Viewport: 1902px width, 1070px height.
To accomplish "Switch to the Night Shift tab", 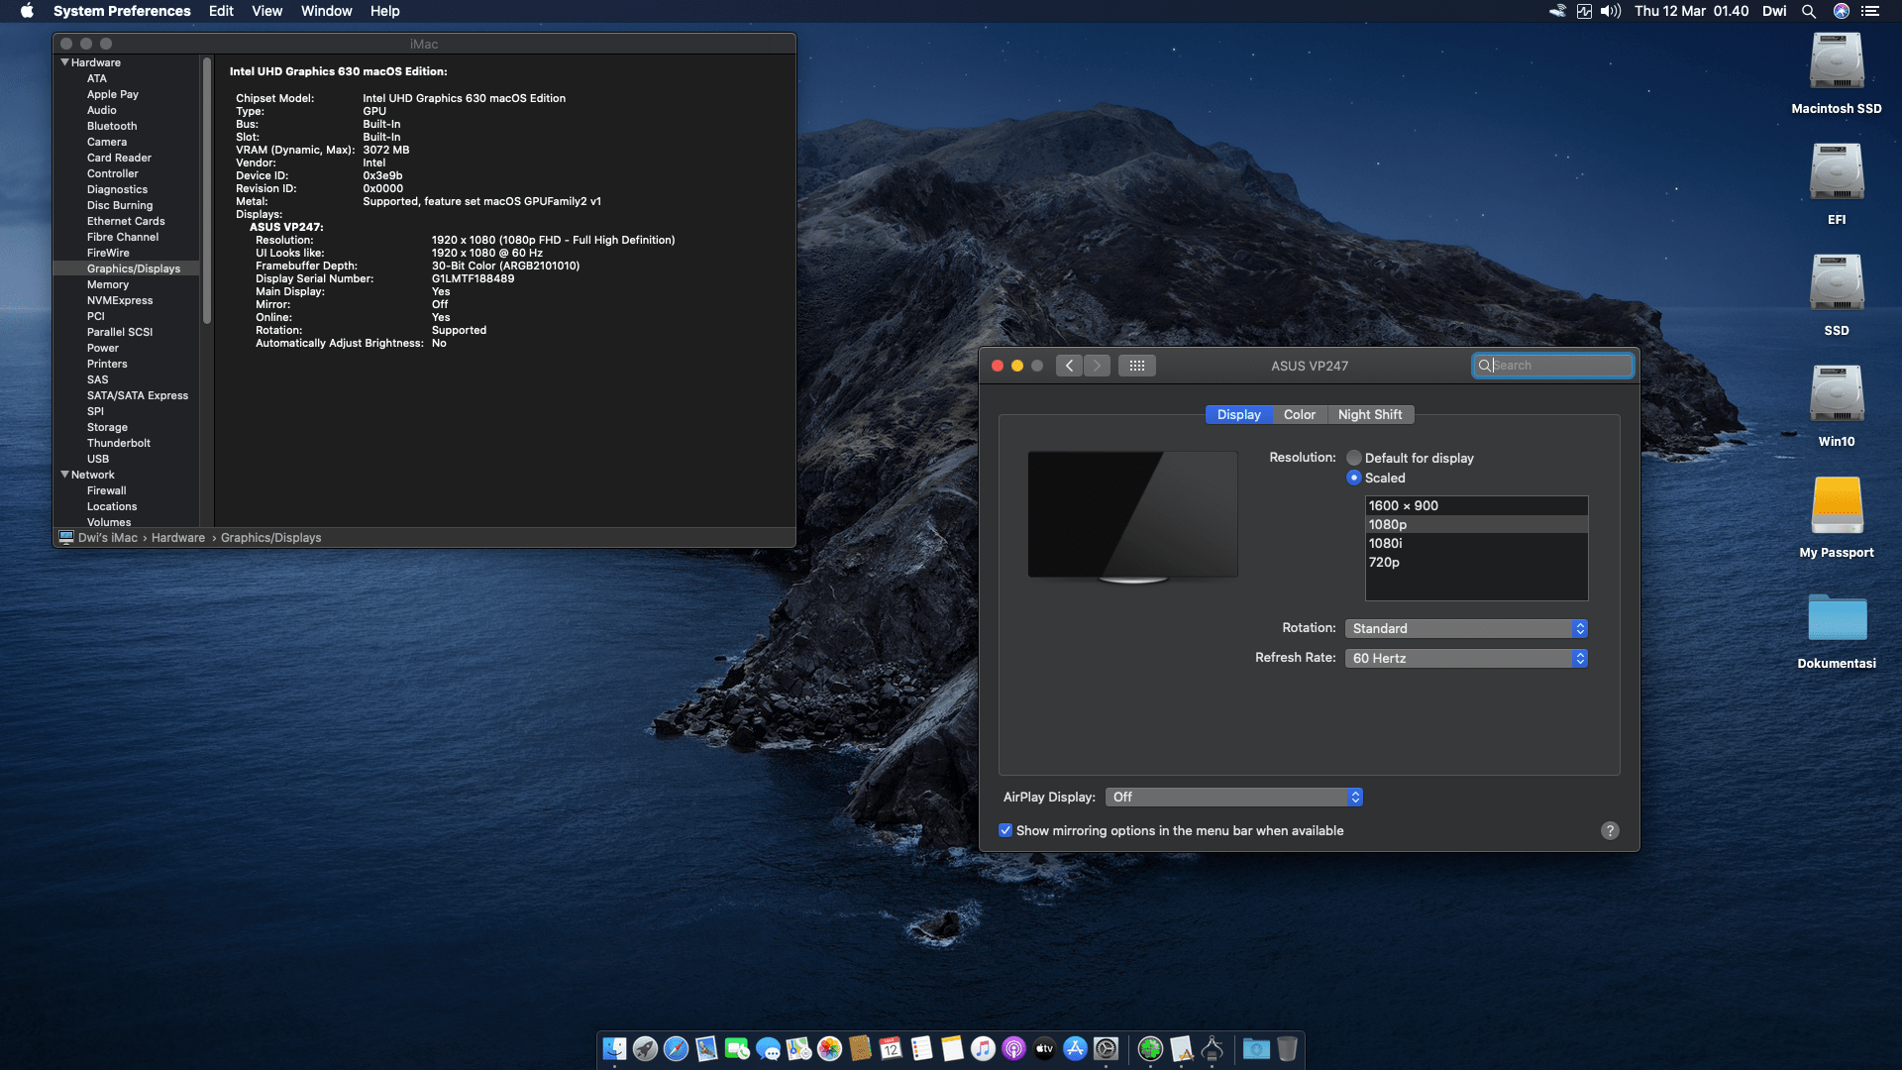I will [x=1369, y=414].
